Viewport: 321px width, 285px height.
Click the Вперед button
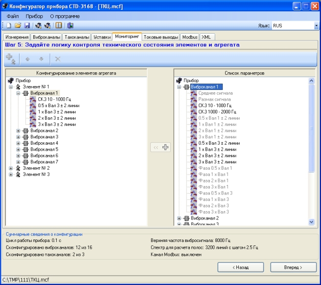pyautogui.click(x=292, y=267)
